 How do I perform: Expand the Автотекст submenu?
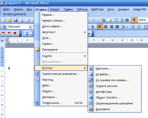click(61, 32)
